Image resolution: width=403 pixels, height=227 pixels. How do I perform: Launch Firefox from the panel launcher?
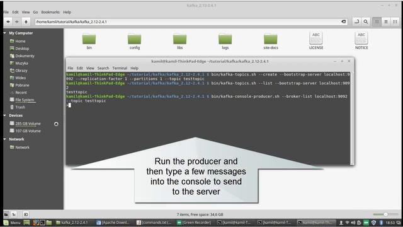coord(36,223)
